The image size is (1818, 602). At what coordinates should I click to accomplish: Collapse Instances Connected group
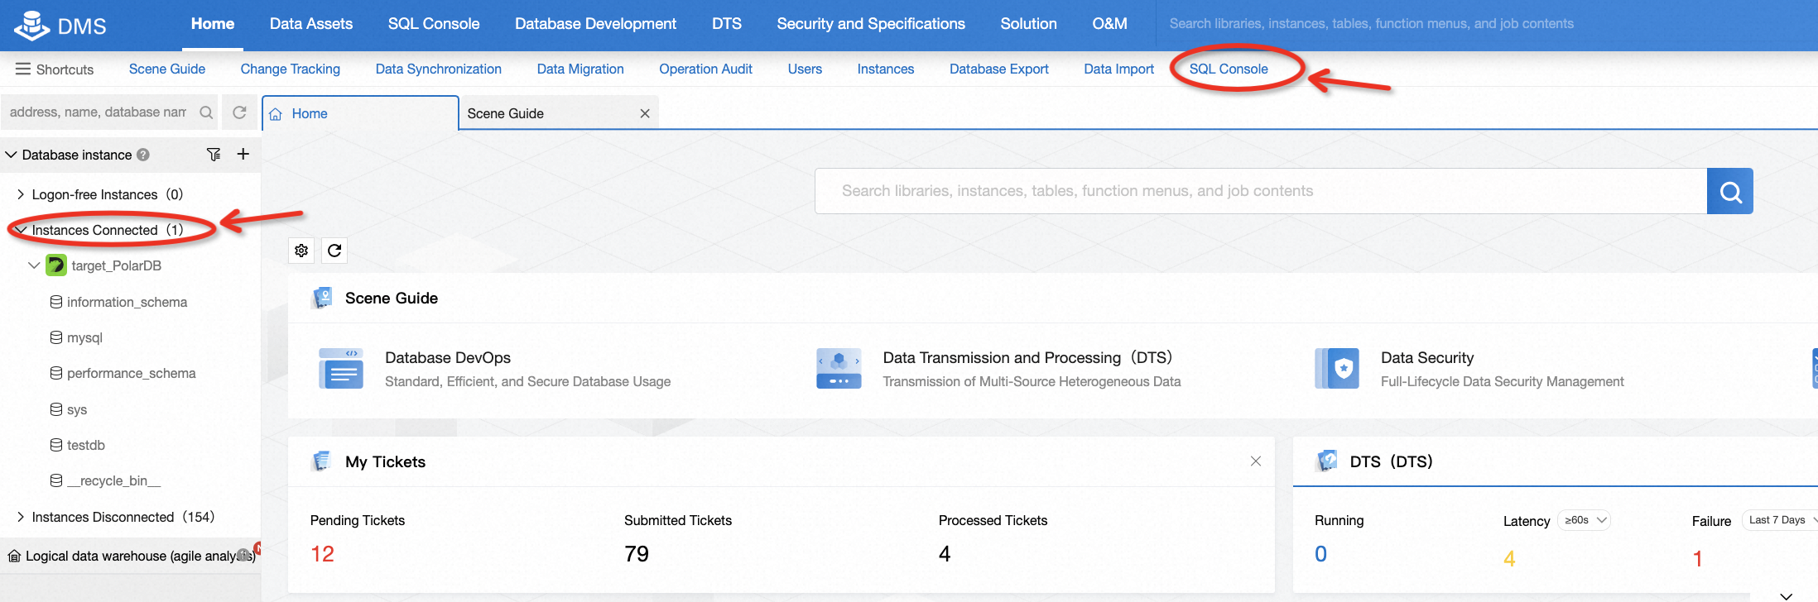pyautogui.click(x=21, y=230)
